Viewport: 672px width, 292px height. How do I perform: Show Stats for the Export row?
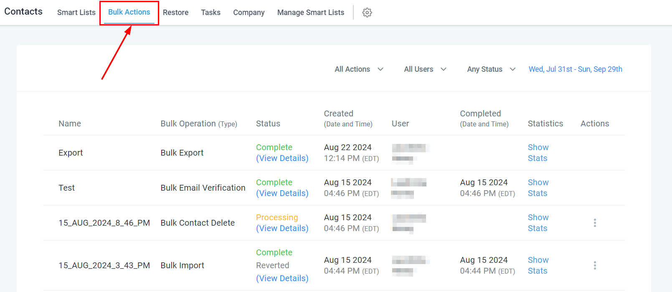point(538,153)
